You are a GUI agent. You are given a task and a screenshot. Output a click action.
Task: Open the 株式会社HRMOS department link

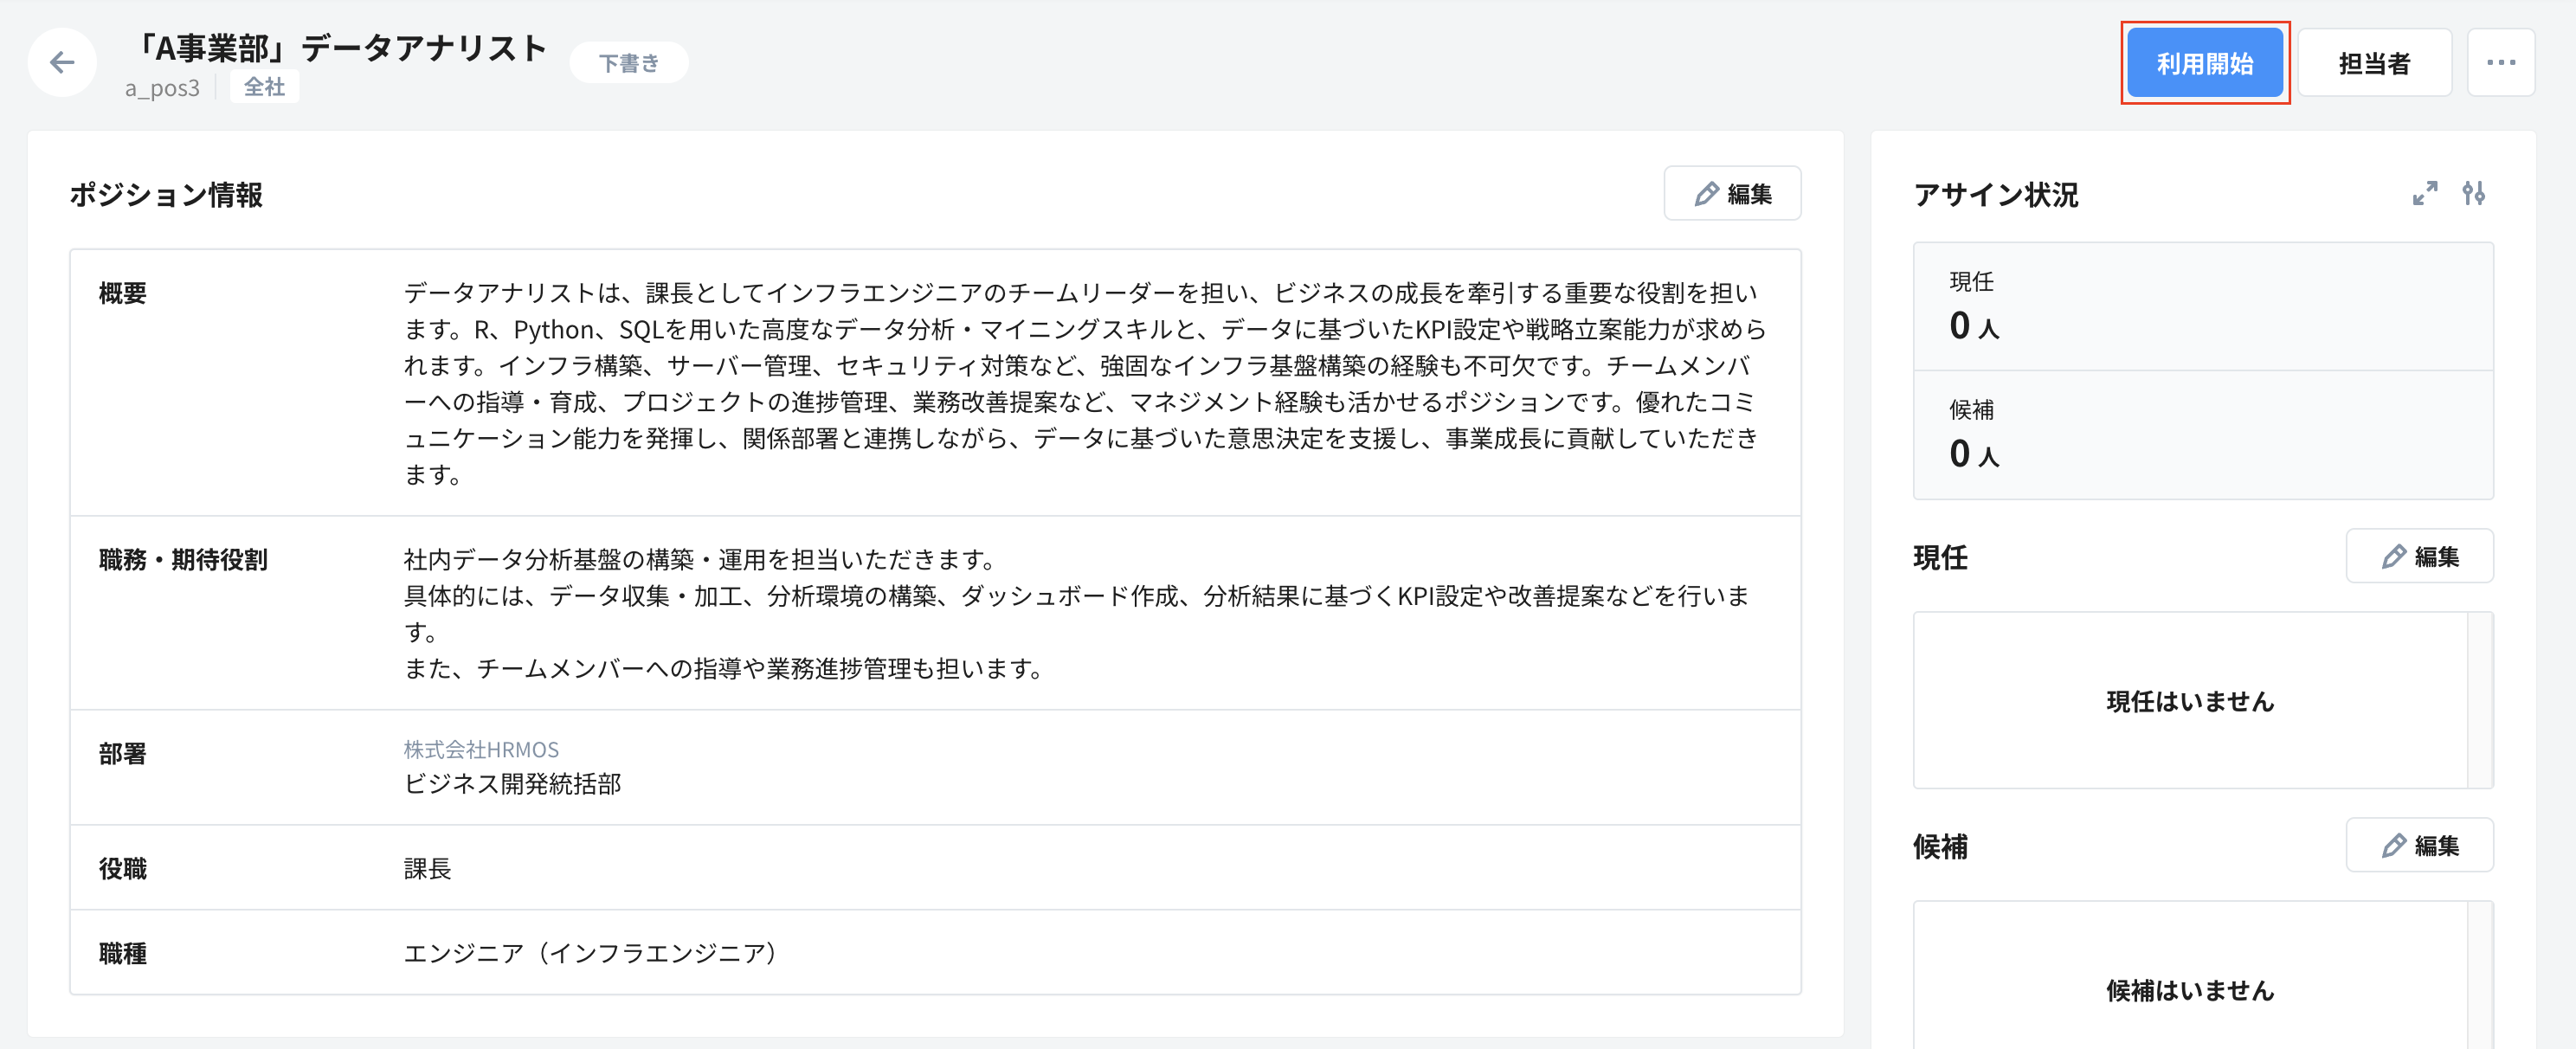pos(481,749)
